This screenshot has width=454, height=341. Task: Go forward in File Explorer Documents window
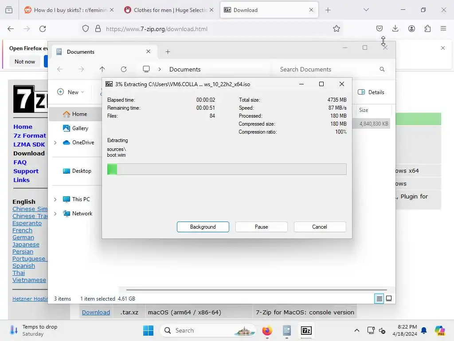click(x=81, y=69)
